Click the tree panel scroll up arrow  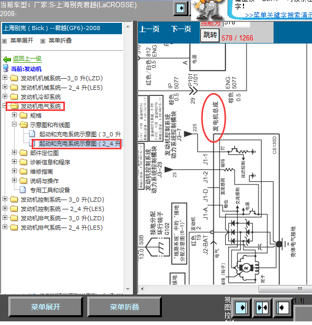coord(128,26)
